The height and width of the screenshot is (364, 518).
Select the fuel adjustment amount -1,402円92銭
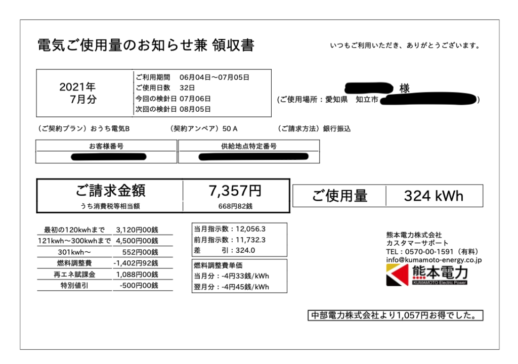coord(136,263)
